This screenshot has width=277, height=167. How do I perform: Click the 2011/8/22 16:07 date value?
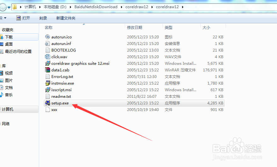point(142,97)
